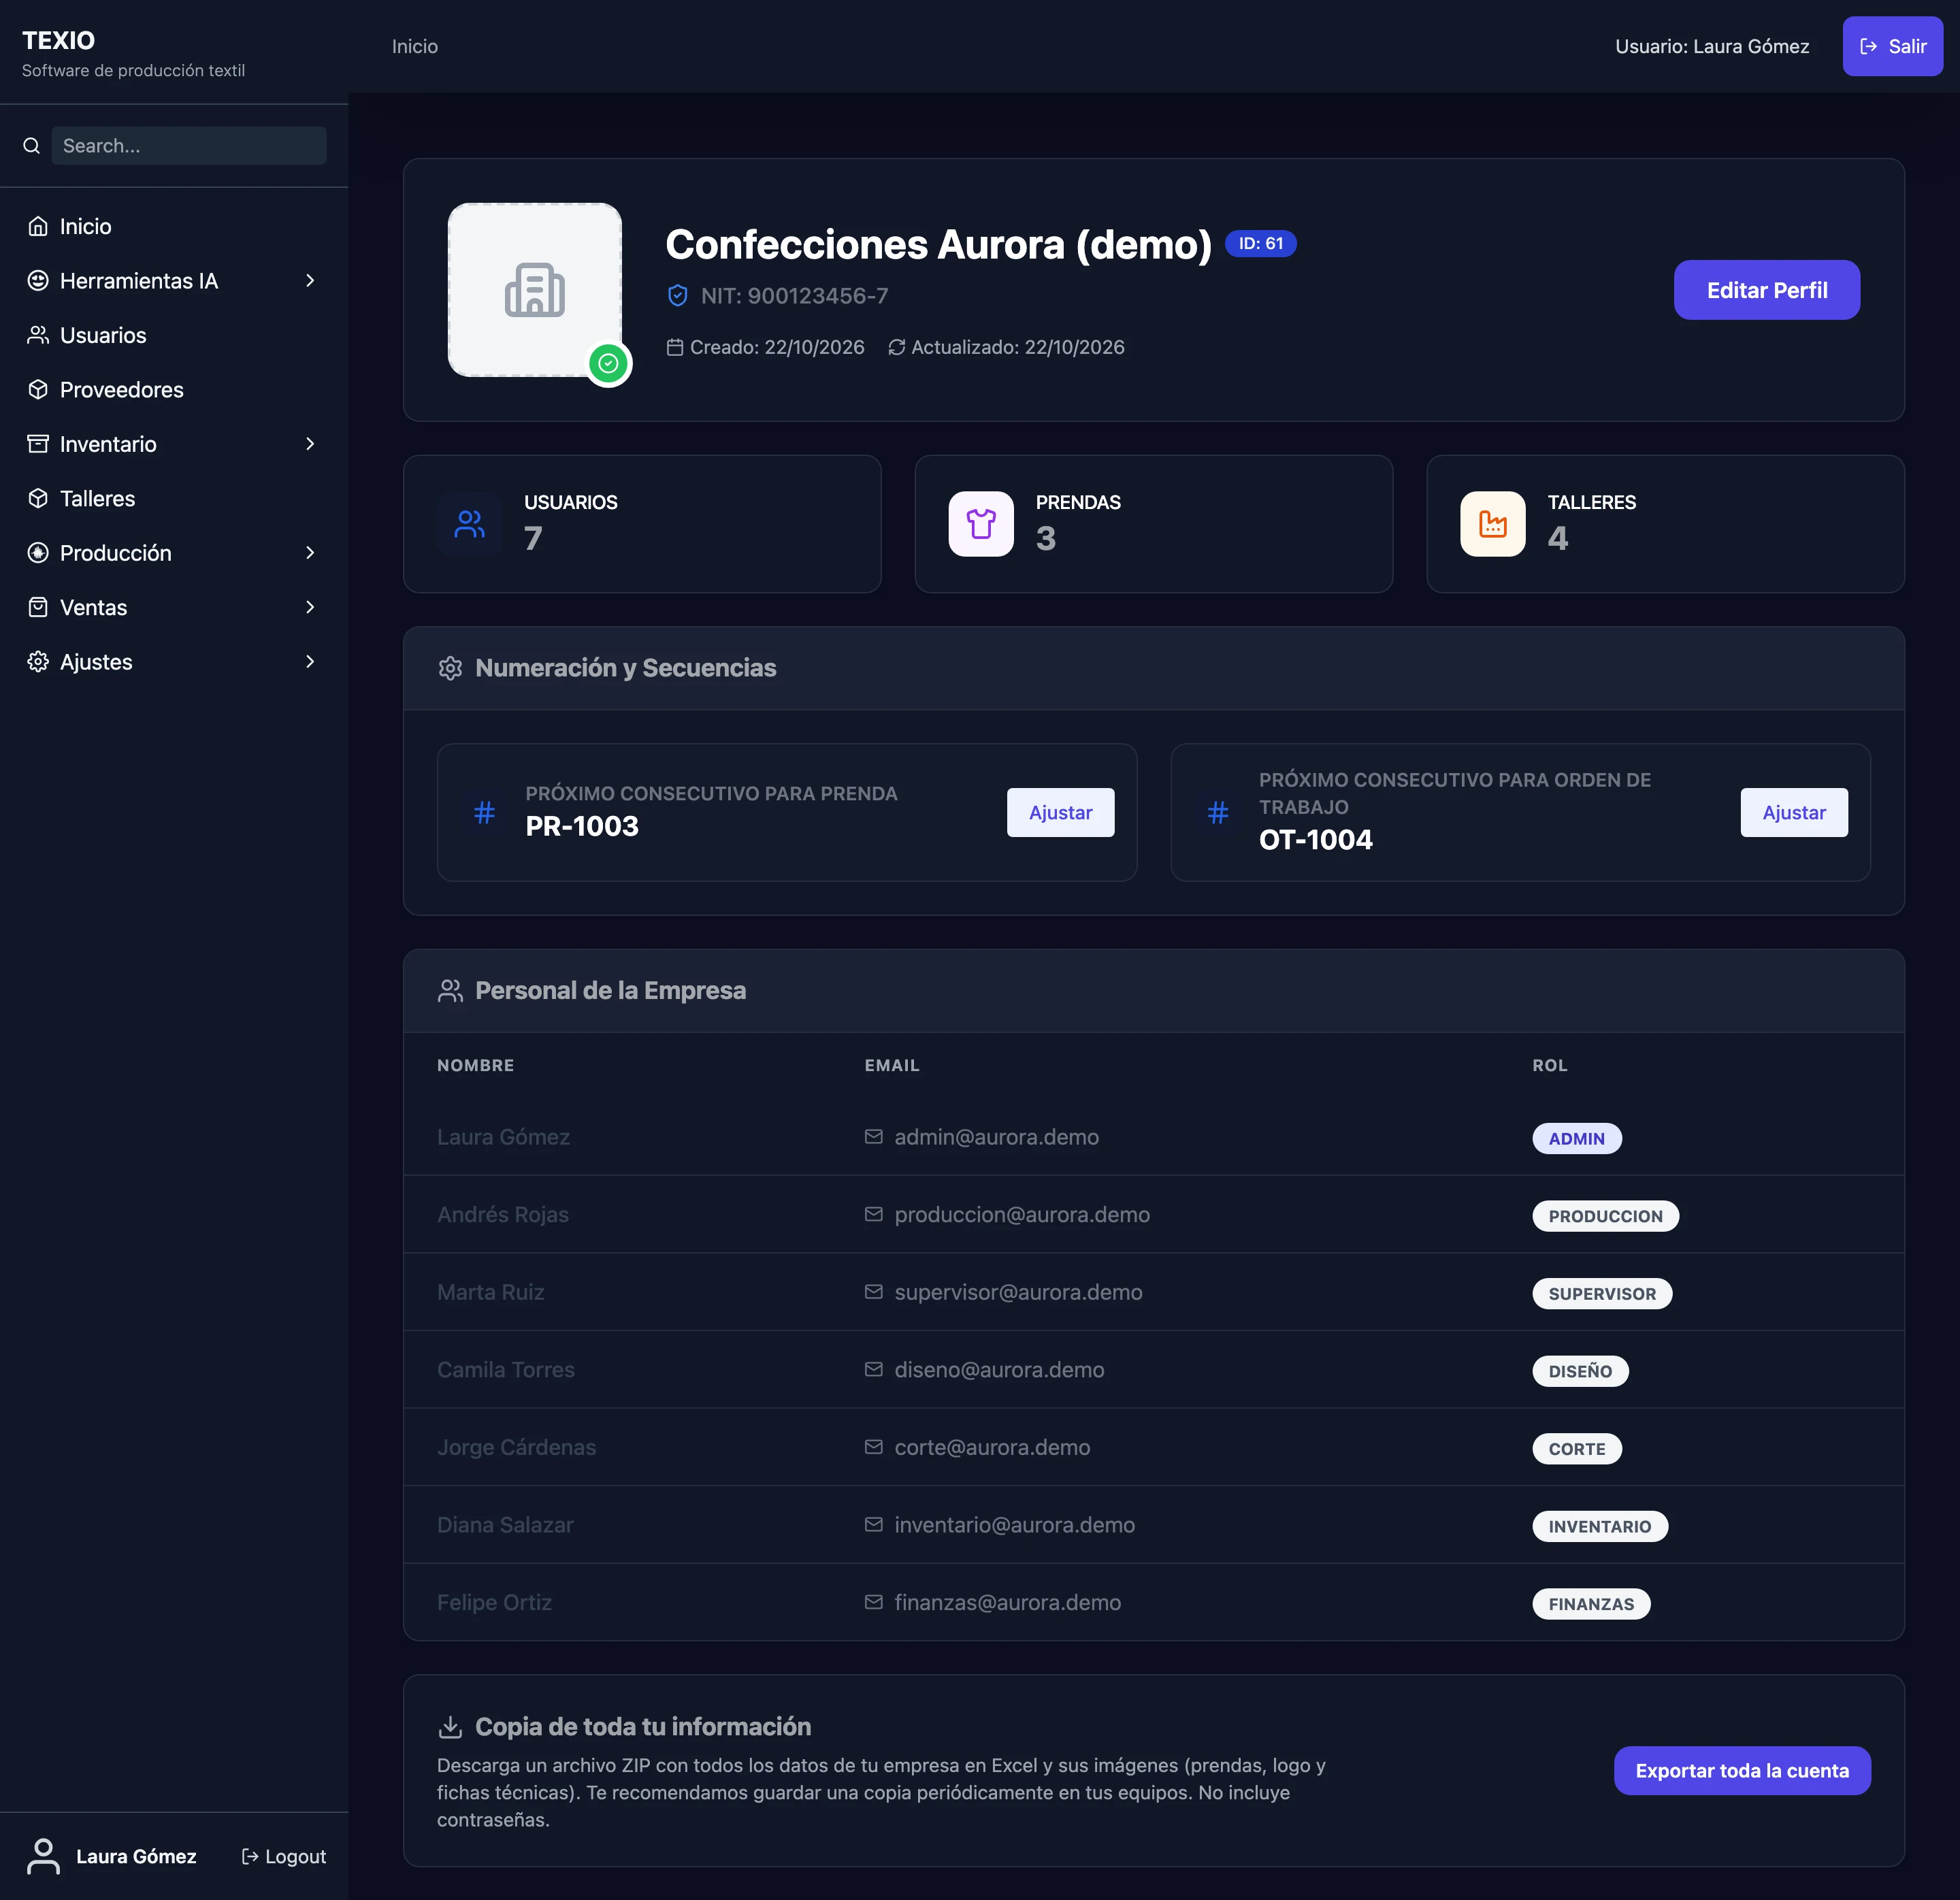Click the ID: 61 badge
The height and width of the screenshot is (1900, 1960).
click(1261, 243)
